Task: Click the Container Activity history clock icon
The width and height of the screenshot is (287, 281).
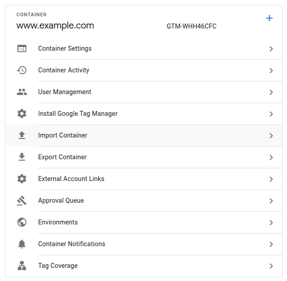Action: 22,70
